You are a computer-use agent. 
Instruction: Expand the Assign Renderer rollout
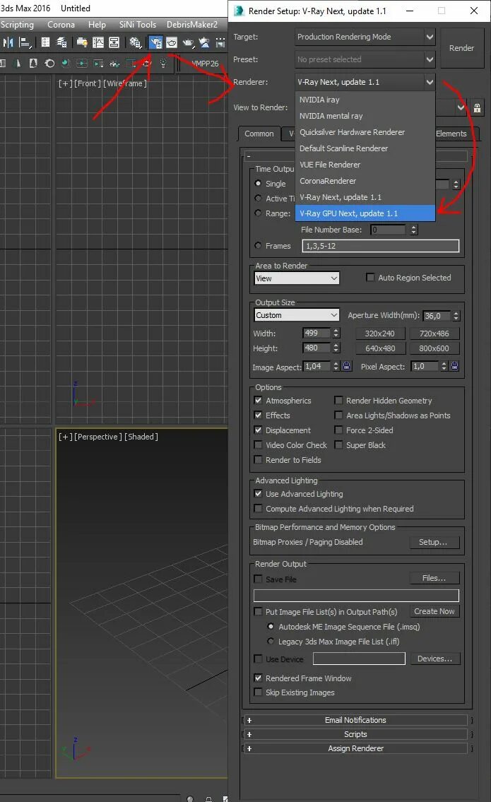tap(355, 748)
